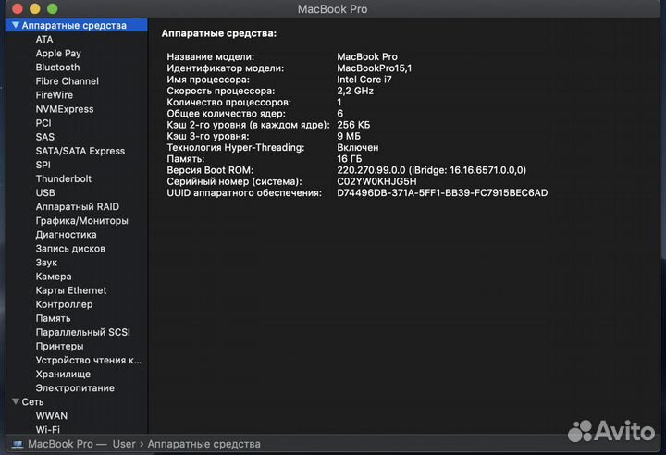Viewport: 666px width, 455px height.
Task: Select the 2,2 GHz processor speed value
Action: pos(355,91)
